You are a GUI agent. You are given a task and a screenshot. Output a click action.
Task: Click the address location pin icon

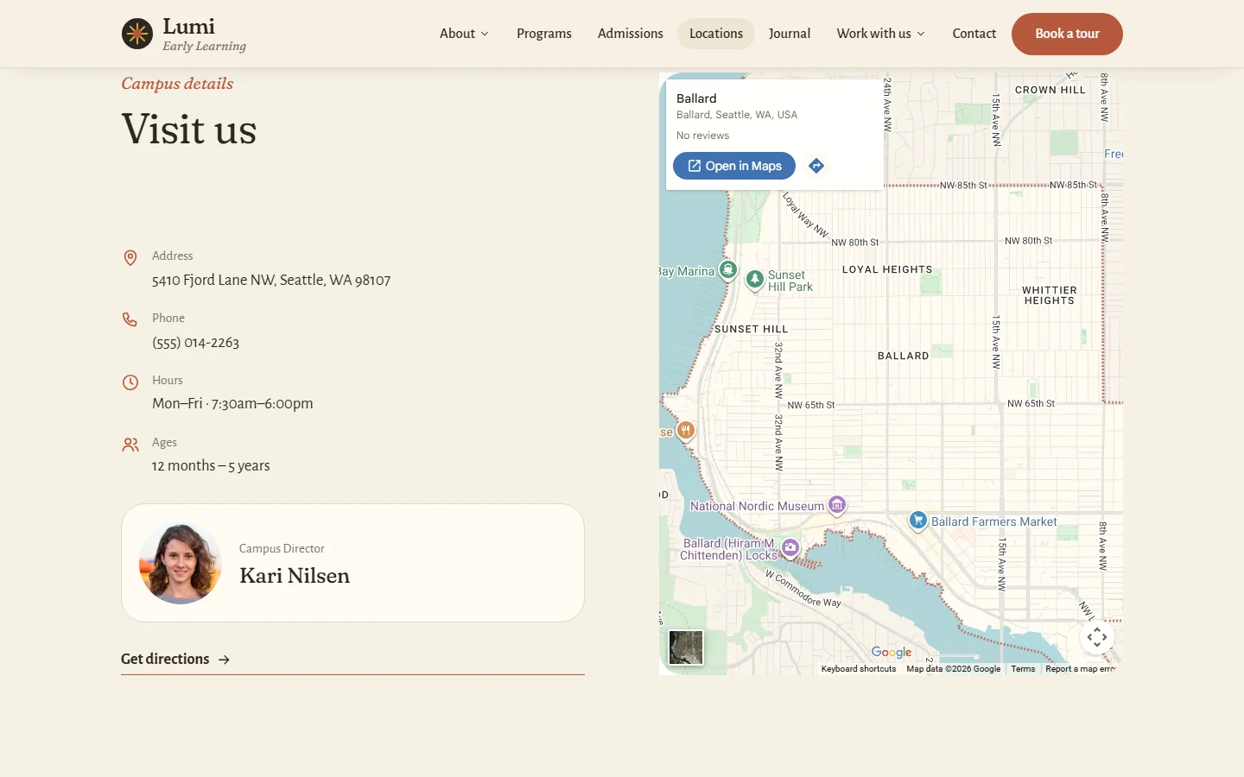pyautogui.click(x=130, y=257)
